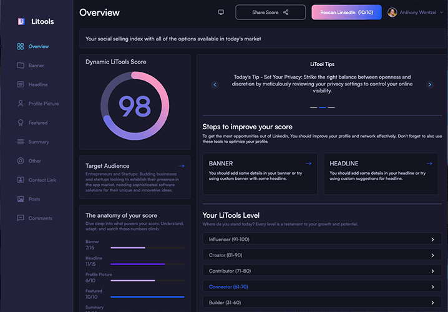Open the Summary menu item
448x312 pixels.
tap(39, 142)
